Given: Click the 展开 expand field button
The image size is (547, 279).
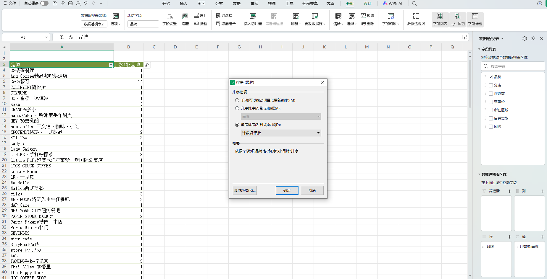Looking at the screenshot, I should (x=201, y=16).
